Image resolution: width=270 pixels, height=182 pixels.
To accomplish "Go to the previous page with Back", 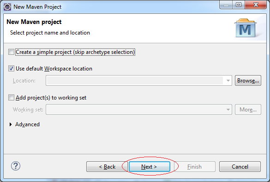I will pyautogui.click(x=107, y=166).
